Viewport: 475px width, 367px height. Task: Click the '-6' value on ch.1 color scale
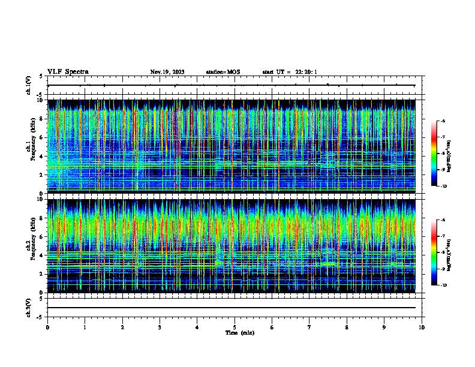pos(443,121)
